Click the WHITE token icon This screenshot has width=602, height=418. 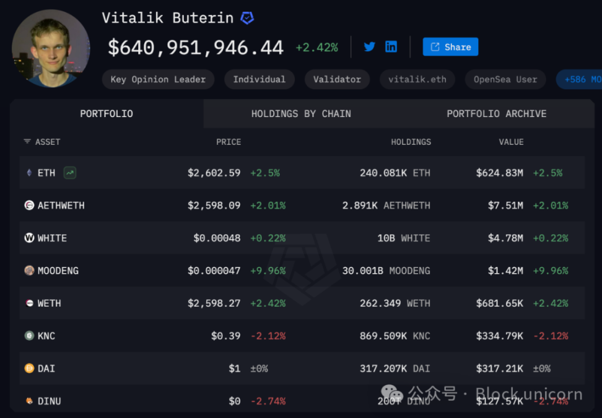pyautogui.click(x=29, y=238)
